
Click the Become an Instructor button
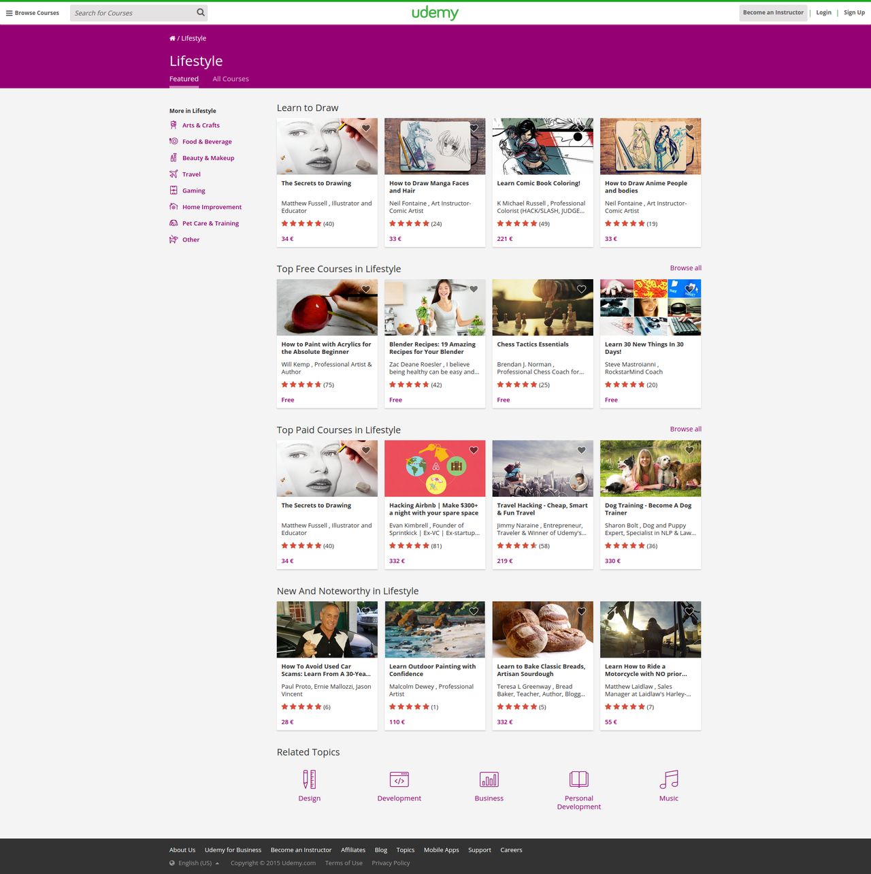tap(773, 12)
